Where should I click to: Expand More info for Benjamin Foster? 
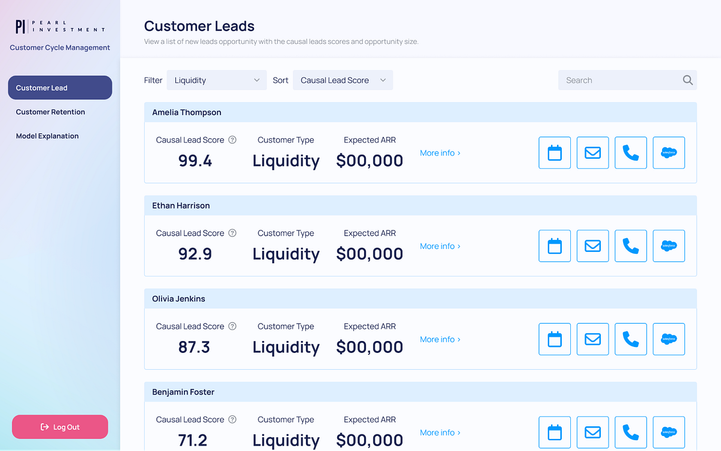(439, 432)
